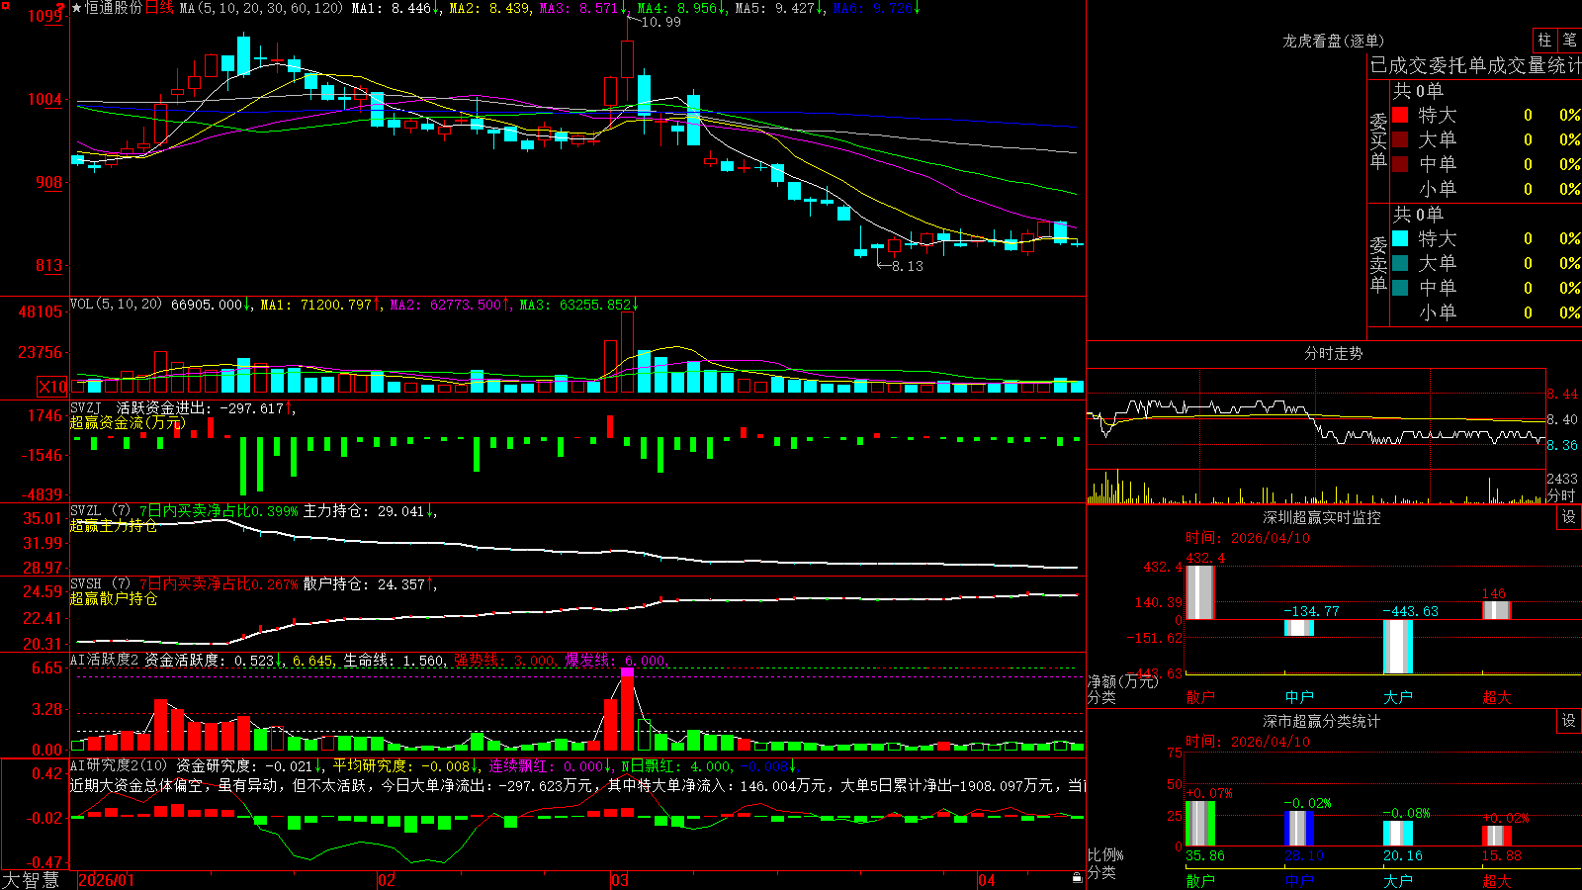Screen dimensions: 1582x890
Task: Click the 中户 -134.77 net amount bar
Action: pos(1299,628)
